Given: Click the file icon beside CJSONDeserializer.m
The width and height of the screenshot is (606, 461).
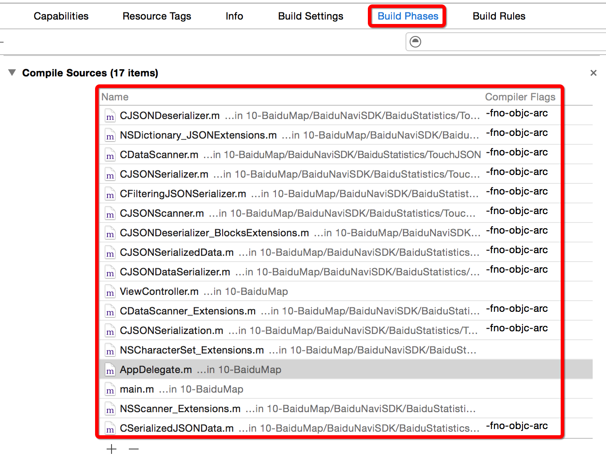Looking at the screenshot, I should (x=110, y=116).
